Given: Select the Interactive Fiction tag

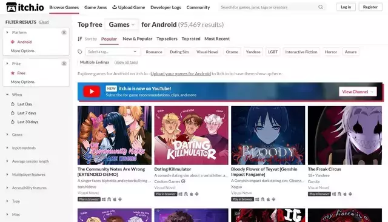Looking at the screenshot, I should click(301, 52).
